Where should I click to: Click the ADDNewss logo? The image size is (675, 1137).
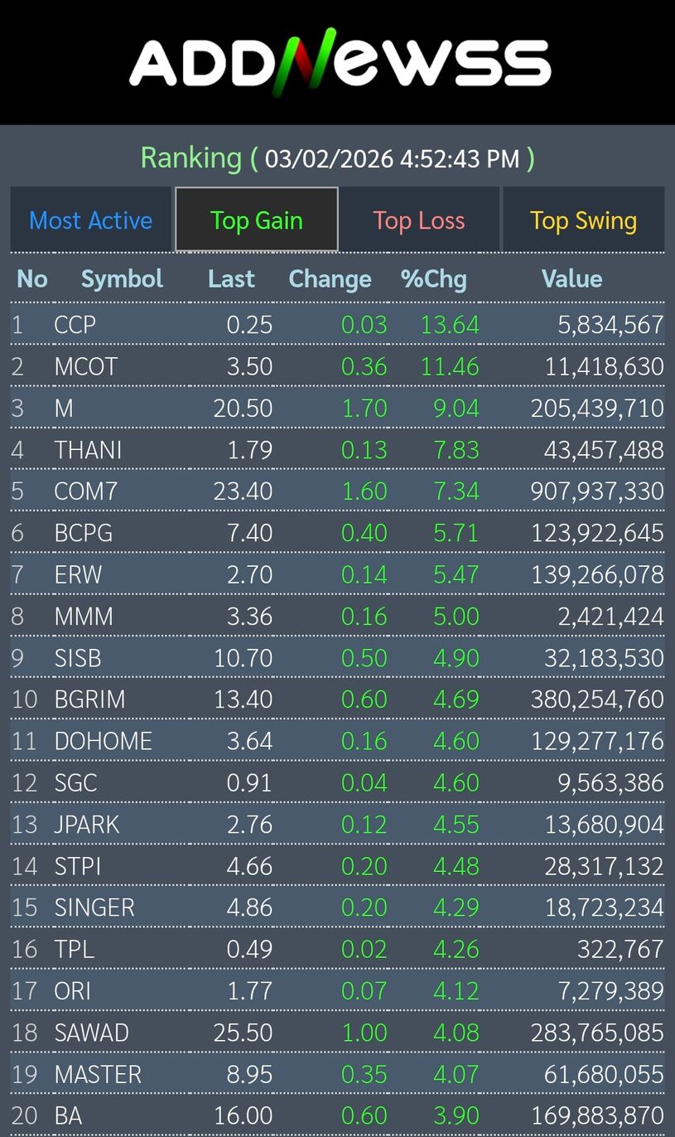tap(340, 62)
